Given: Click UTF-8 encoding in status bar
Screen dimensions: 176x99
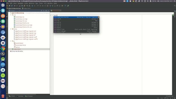Looking at the screenshot, I should coord(166,98).
